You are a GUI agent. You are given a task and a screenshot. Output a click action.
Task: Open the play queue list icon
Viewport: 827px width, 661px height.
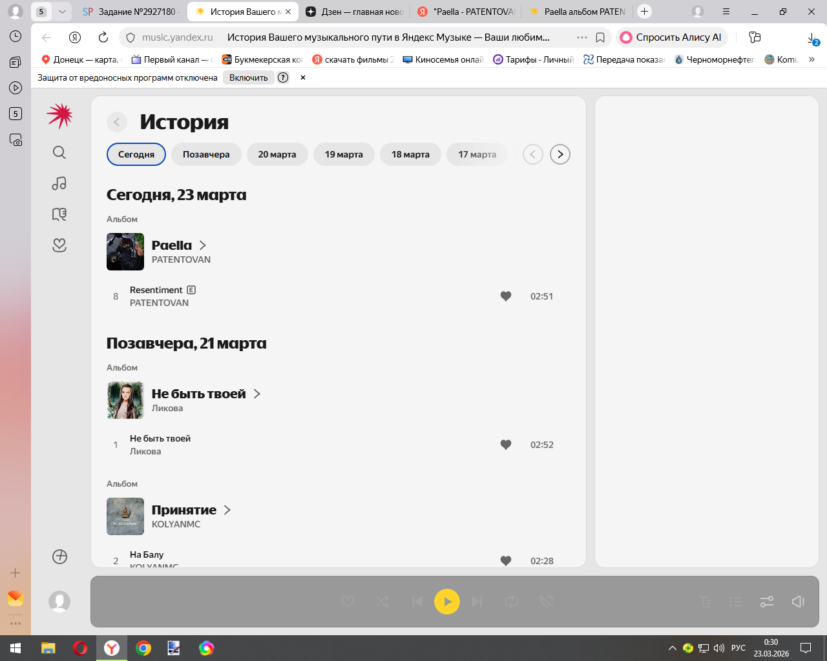(x=736, y=602)
